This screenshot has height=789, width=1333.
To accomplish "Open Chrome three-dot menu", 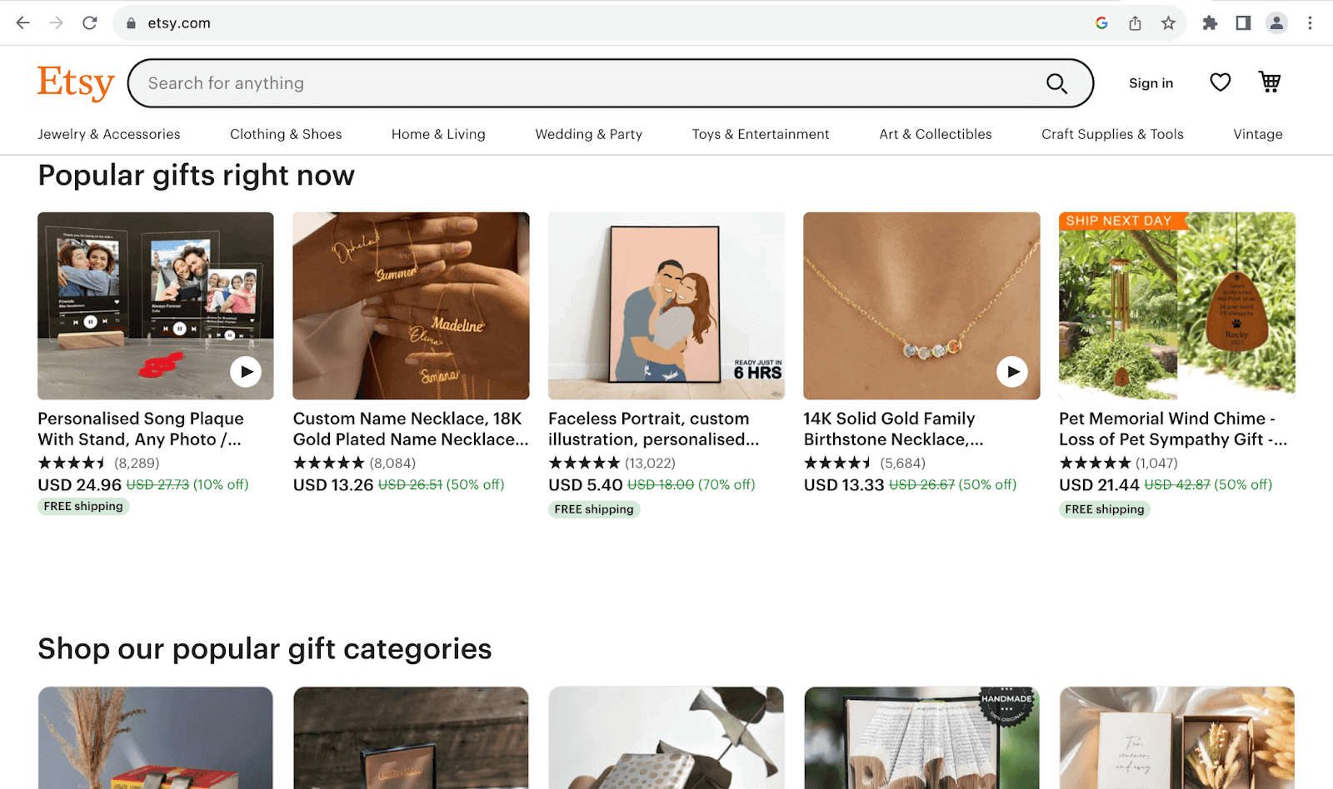I will 1310,23.
